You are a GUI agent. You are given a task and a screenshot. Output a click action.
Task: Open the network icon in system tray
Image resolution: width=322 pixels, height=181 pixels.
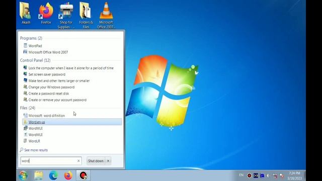coord(275,175)
